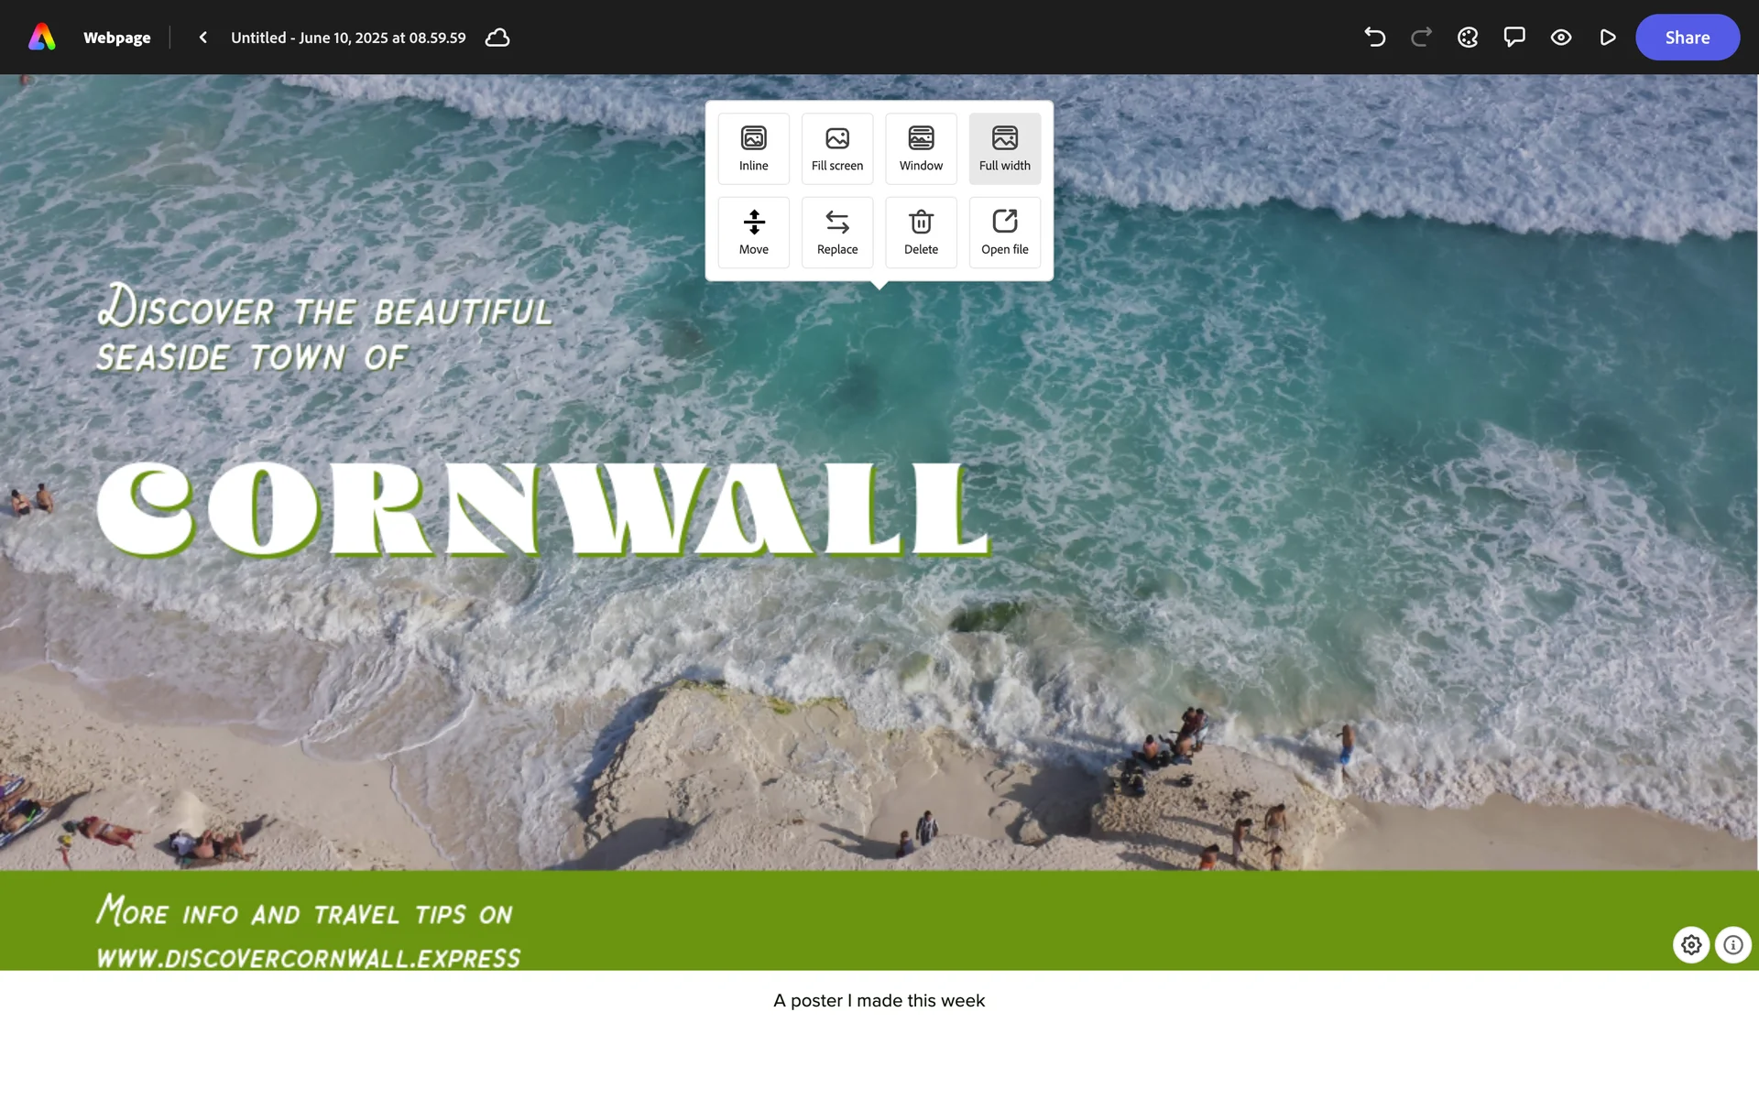Click the preview eye icon
Image resolution: width=1759 pixels, height=1099 pixels.
pyautogui.click(x=1561, y=38)
